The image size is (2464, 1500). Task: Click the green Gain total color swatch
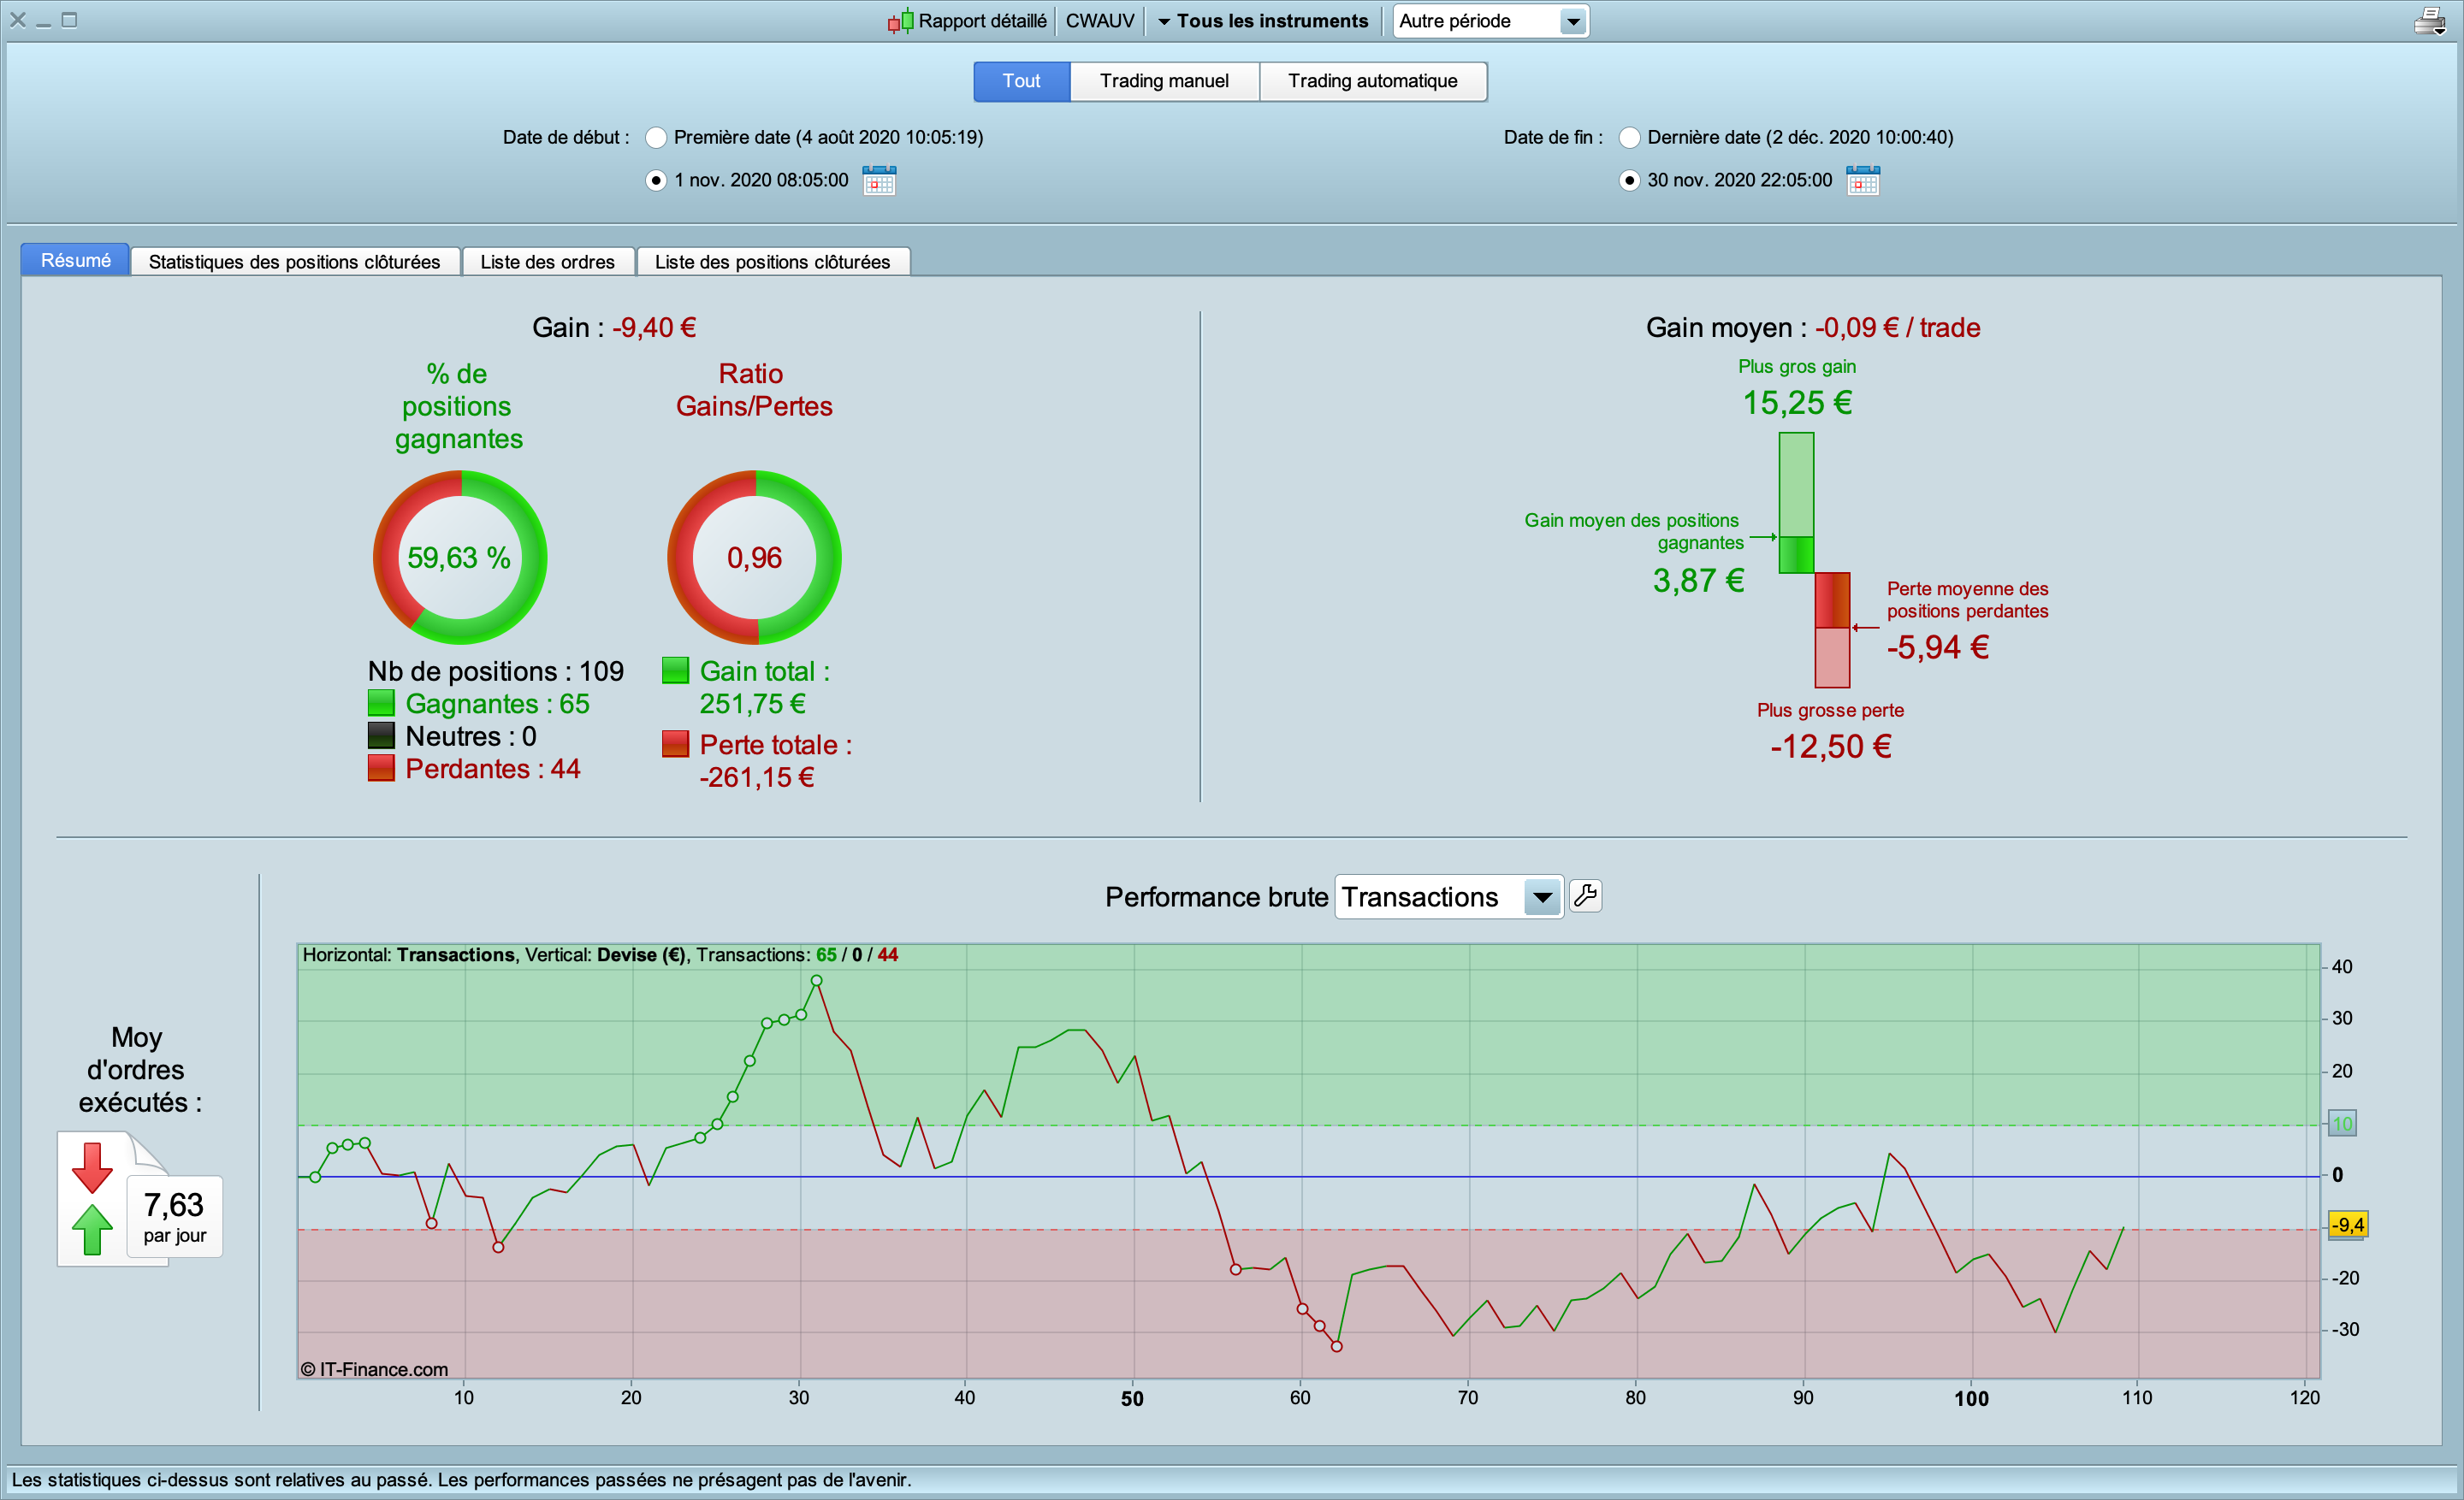click(x=675, y=670)
